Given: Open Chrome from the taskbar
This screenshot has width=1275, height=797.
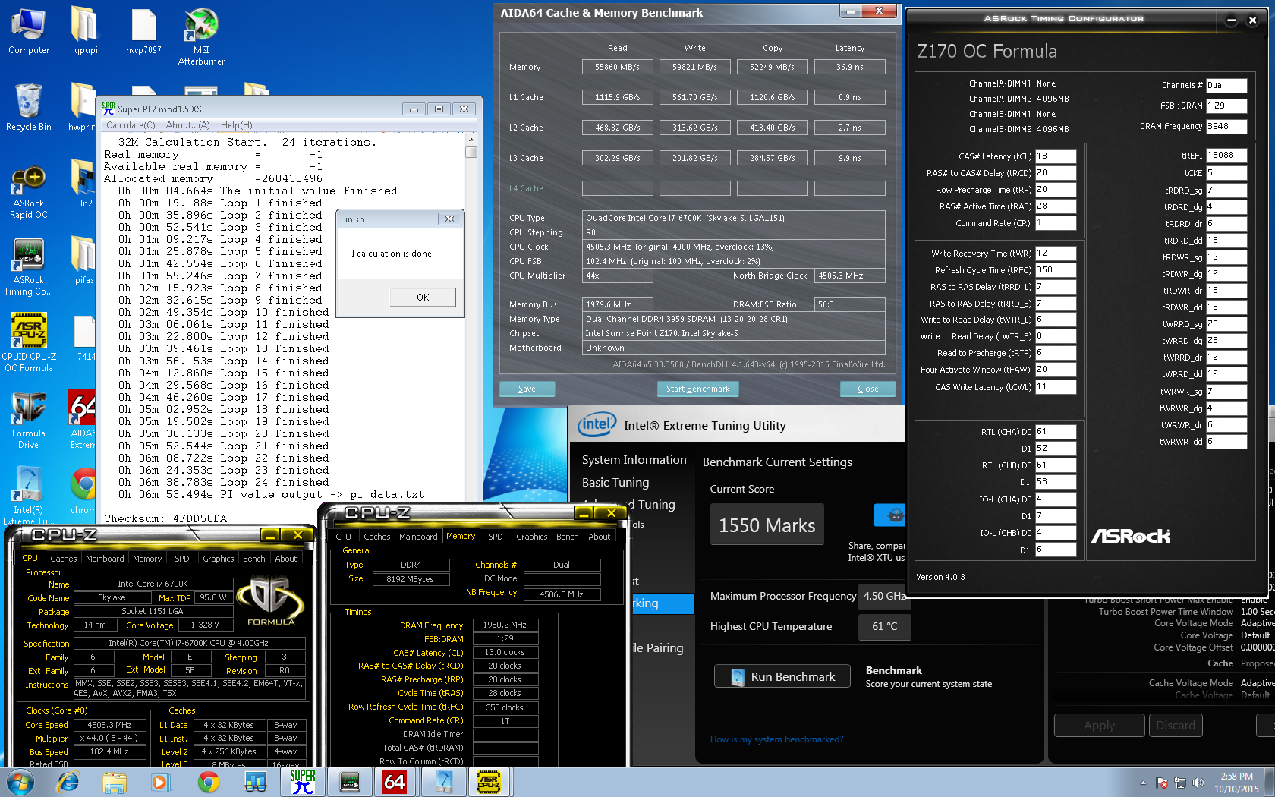Looking at the screenshot, I should pyautogui.click(x=208, y=782).
